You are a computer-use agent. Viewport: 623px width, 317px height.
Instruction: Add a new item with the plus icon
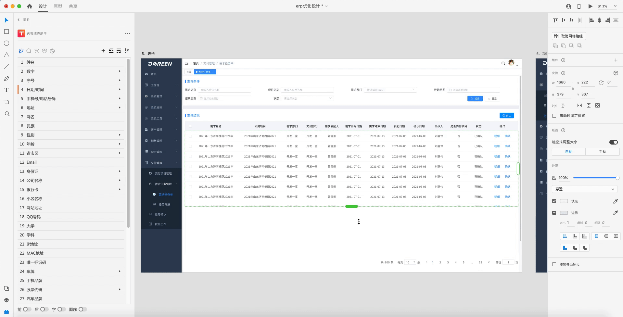[x=103, y=51]
